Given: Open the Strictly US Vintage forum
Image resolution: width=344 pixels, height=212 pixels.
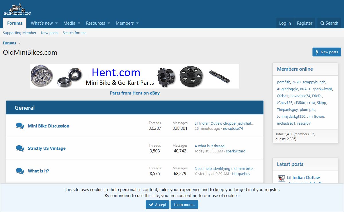Looking at the screenshot, I should click(x=47, y=148).
